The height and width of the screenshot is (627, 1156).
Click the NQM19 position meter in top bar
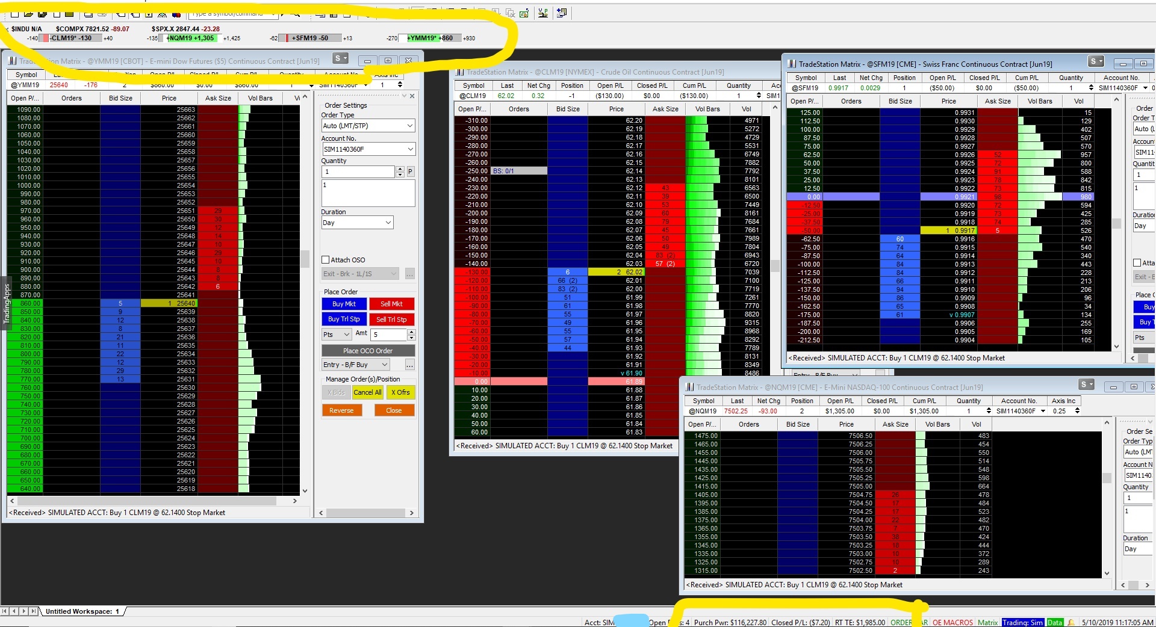pyautogui.click(x=190, y=38)
